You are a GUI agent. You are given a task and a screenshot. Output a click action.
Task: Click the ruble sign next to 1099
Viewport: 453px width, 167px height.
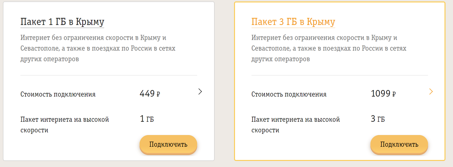coord(394,94)
